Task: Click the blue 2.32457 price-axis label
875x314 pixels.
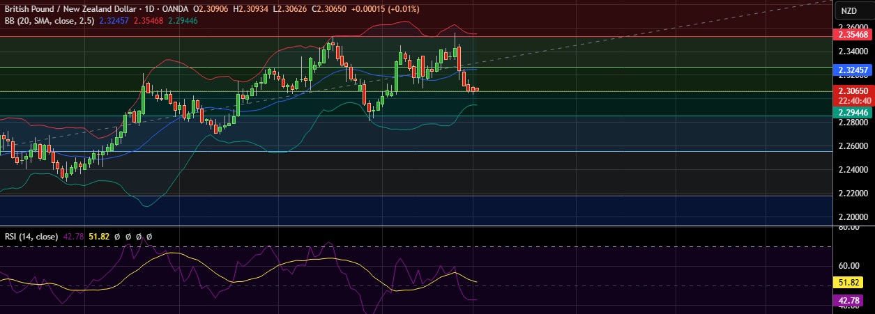Action: tap(853, 70)
